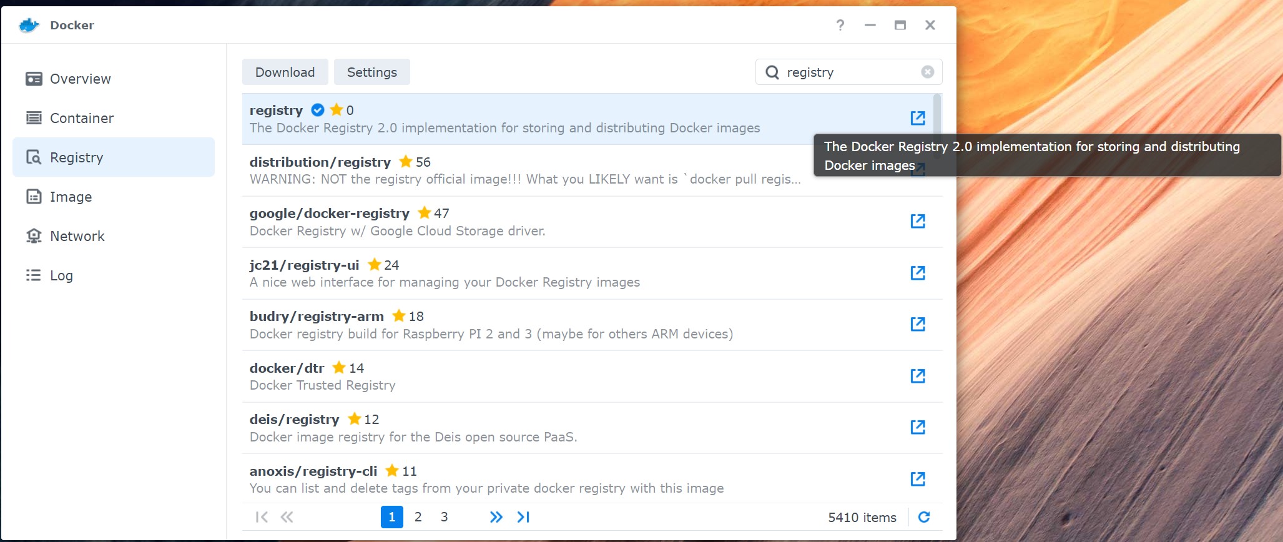Go to results page 2
Image resolution: width=1283 pixels, height=542 pixels.
[x=418, y=517]
